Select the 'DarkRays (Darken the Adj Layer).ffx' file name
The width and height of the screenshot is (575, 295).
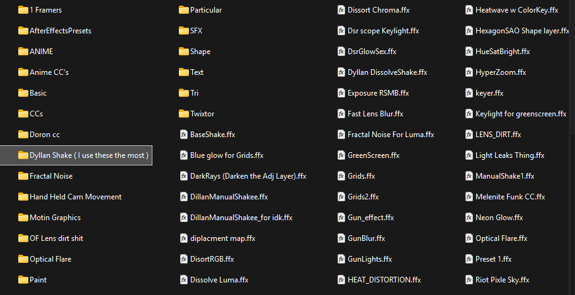pyautogui.click(x=248, y=176)
